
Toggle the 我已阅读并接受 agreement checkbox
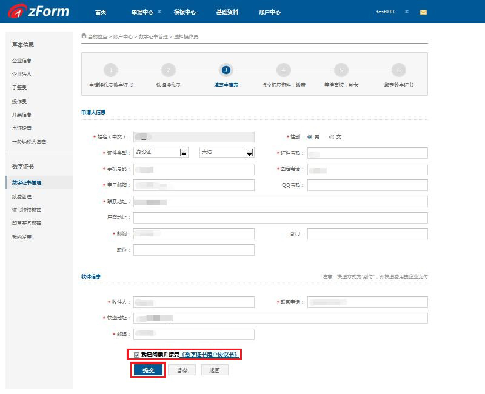click(x=136, y=355)
